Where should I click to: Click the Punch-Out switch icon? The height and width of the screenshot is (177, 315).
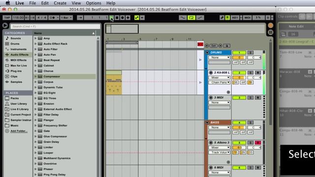coord(200,18)
